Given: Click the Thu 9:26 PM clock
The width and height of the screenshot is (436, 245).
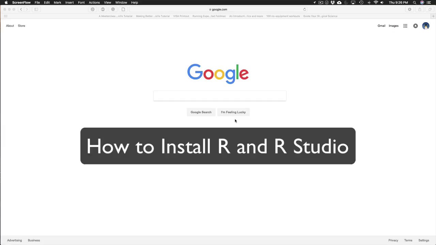Looking at the screenshot, I should click(x=398, y=2).
